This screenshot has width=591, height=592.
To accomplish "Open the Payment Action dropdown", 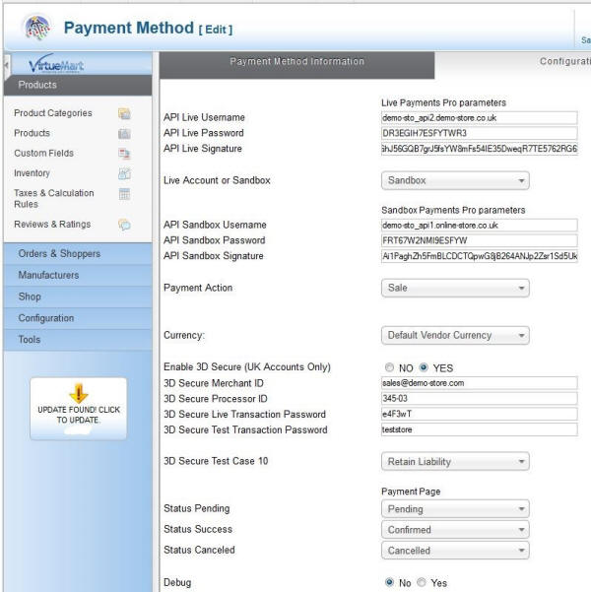I will pos(455,288).
